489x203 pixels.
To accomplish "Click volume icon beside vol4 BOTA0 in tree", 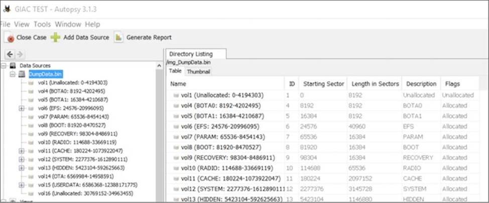I will click(x=31, y=91).
